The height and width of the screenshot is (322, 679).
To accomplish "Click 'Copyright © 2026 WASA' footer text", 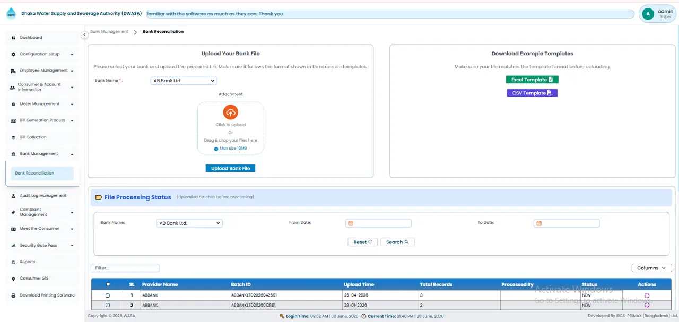I will tap(111, 316).
